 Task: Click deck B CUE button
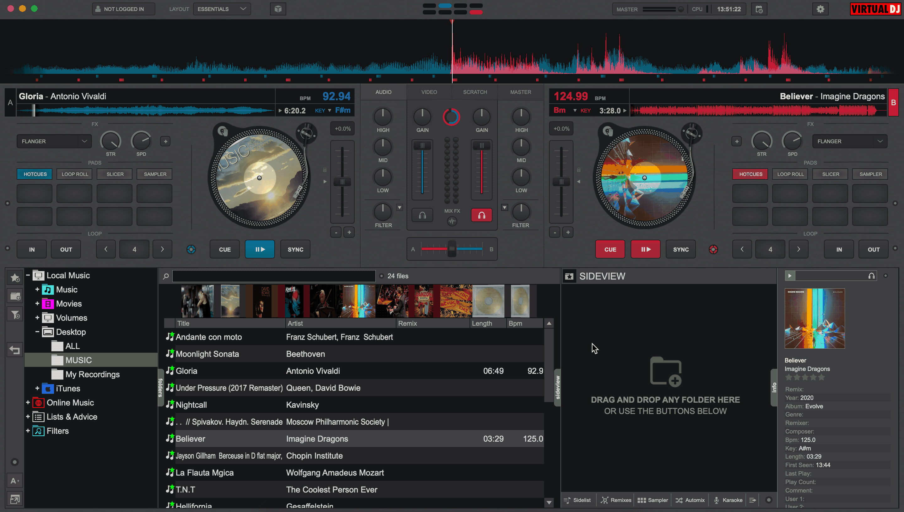(x=610, y=249)
